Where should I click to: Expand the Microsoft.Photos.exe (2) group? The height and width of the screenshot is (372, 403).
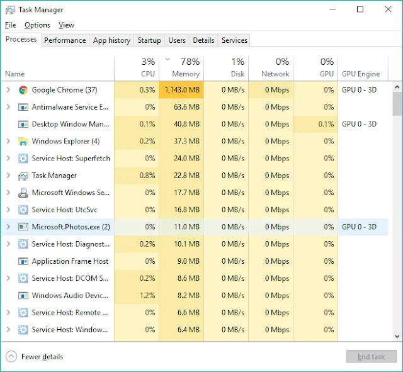pos(8,227)
